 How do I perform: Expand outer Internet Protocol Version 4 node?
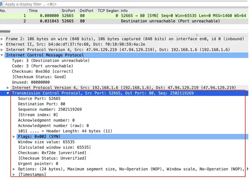coord(2,50)
